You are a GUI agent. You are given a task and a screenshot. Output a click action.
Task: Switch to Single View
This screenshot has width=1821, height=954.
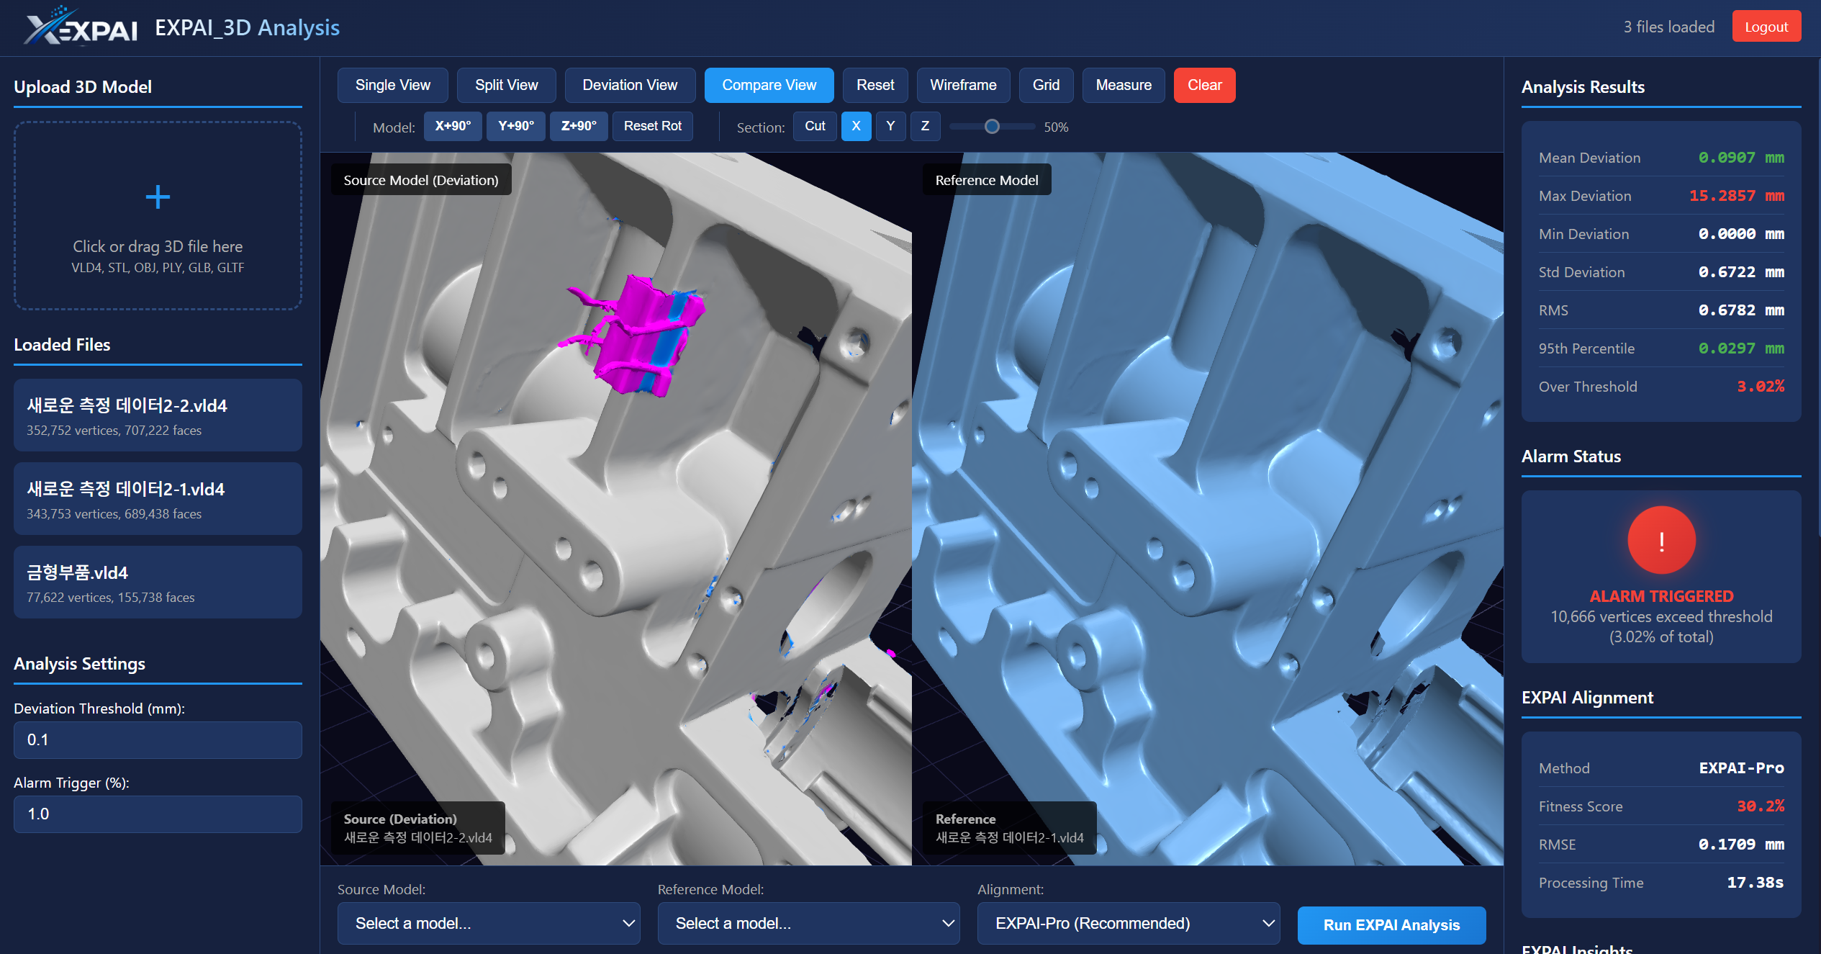[x=392, y=85]
